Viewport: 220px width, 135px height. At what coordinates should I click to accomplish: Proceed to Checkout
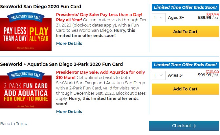pos(184,126)
